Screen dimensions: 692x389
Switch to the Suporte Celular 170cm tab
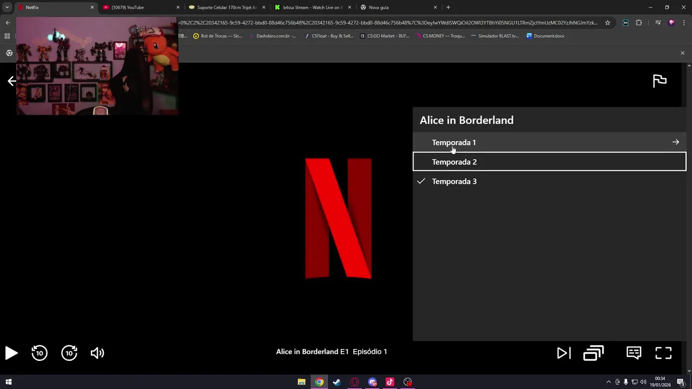coord(227,8)
